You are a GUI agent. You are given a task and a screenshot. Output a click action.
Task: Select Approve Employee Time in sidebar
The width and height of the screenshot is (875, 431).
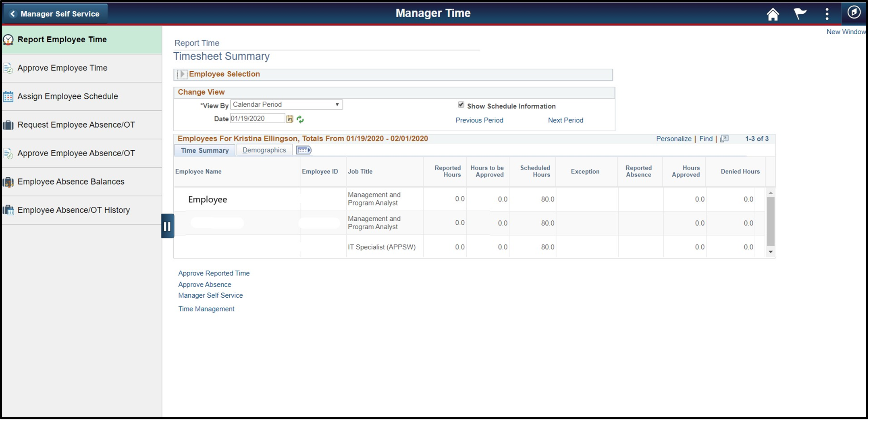tap(62, 68)
